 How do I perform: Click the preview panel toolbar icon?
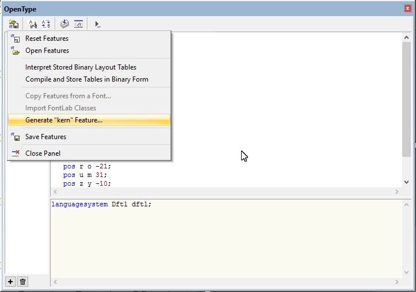pos(78,24)
